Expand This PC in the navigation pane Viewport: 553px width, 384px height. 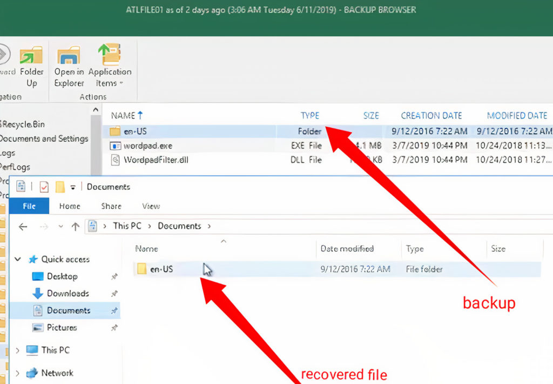point(17,350)
